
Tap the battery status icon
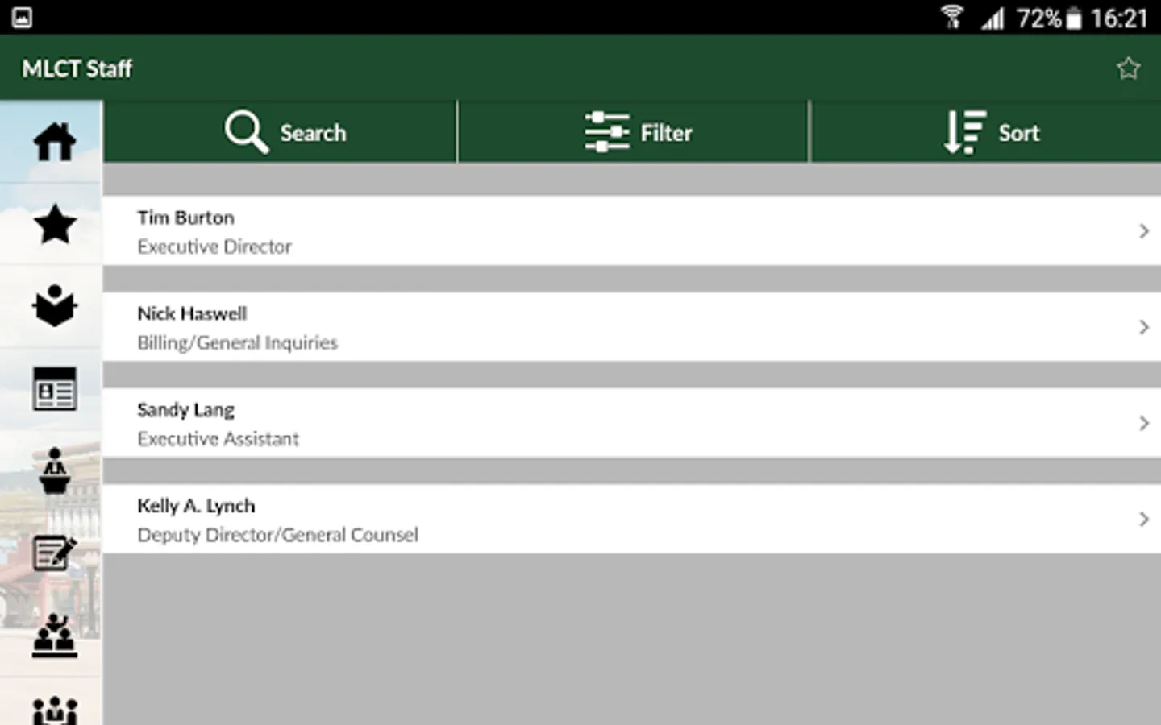[1073, 18]
